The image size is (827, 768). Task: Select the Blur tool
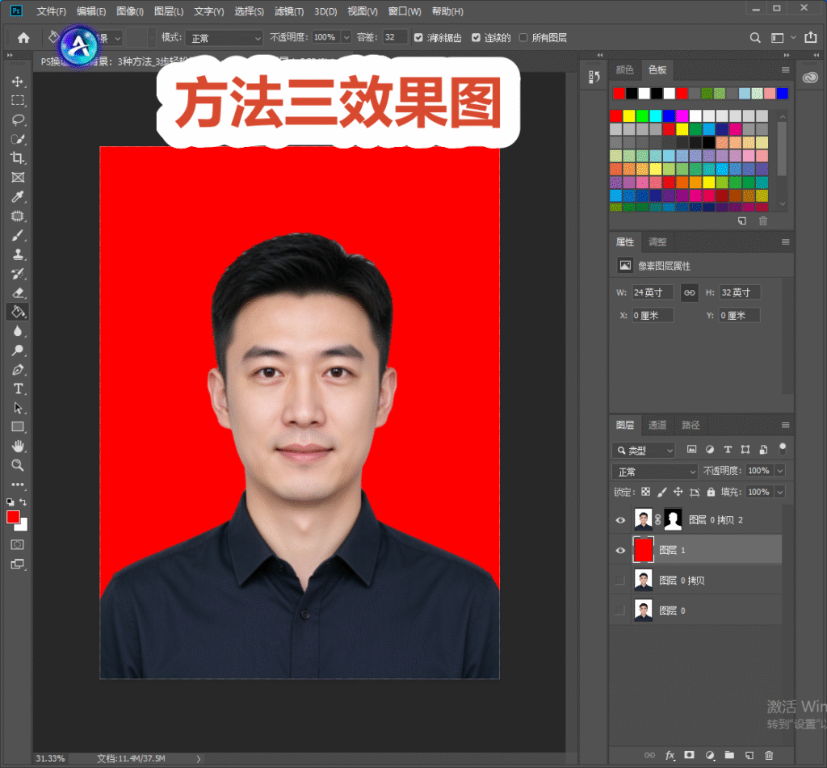(x=18, y=331)
